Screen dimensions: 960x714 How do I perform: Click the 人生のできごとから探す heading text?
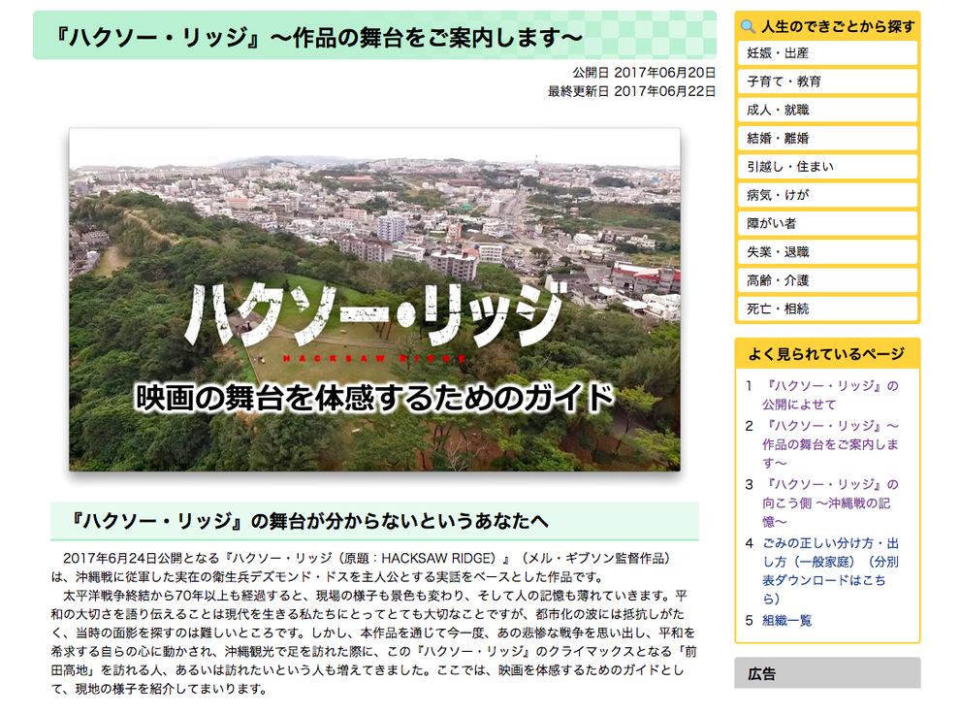click(x=838, y=26)
